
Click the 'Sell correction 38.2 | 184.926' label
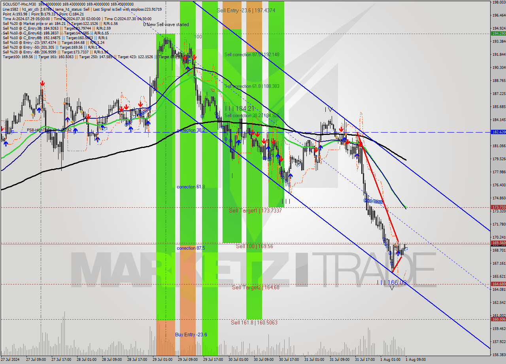(x=252, y=116)
